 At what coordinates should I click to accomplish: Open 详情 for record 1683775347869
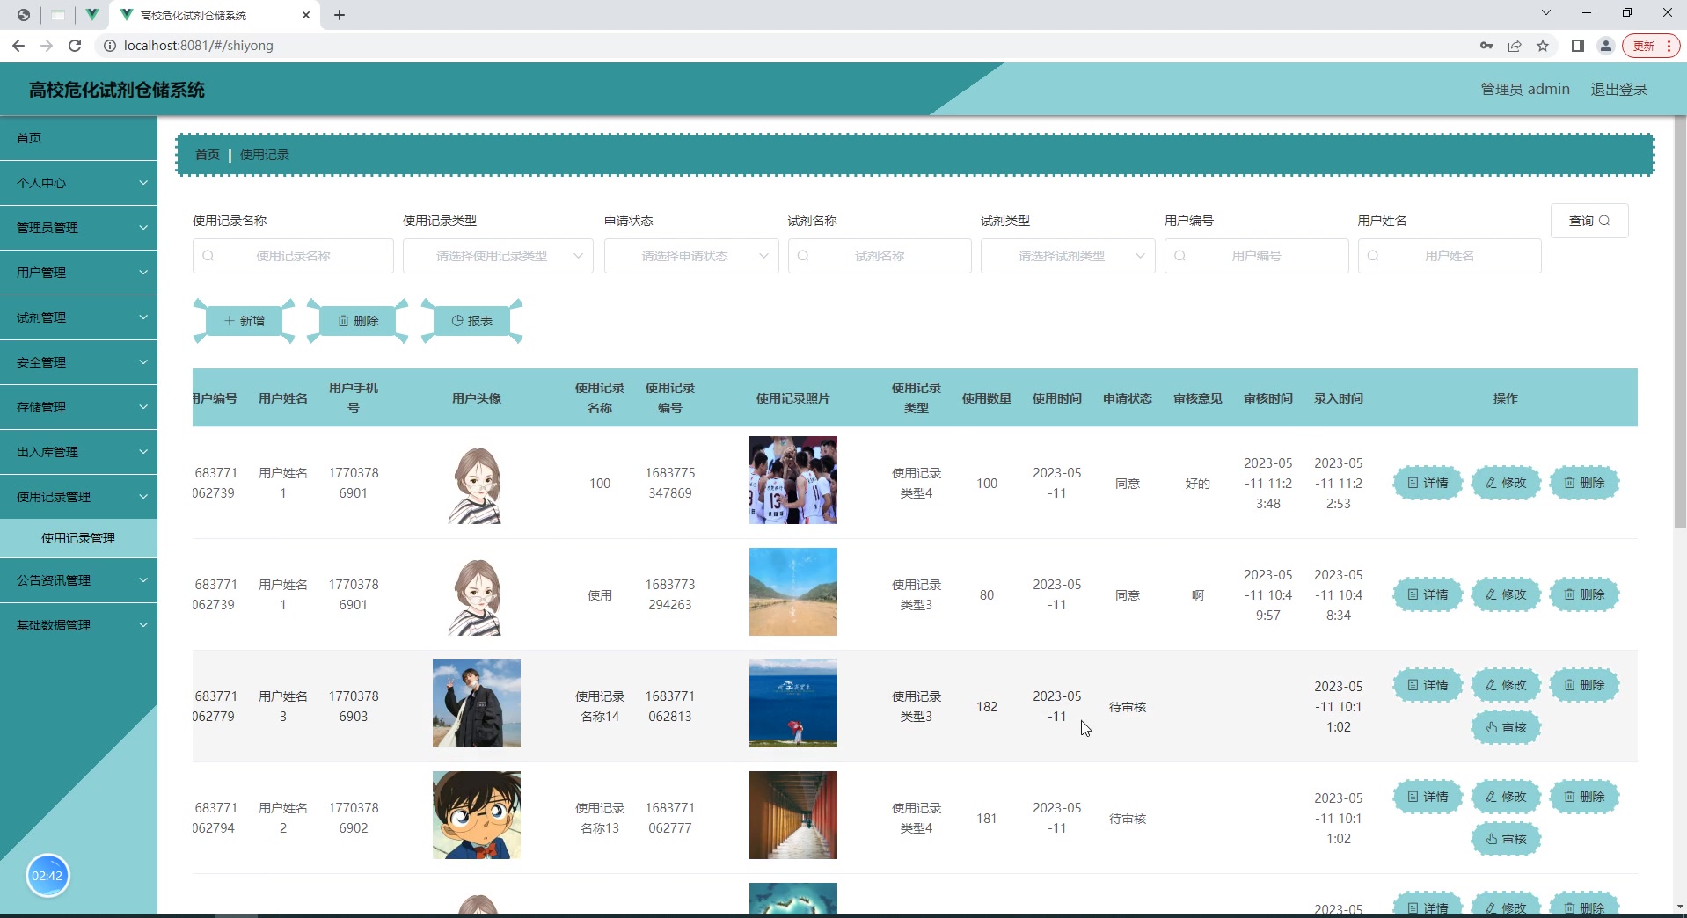pyautogui.click(x=1428, y=483)
